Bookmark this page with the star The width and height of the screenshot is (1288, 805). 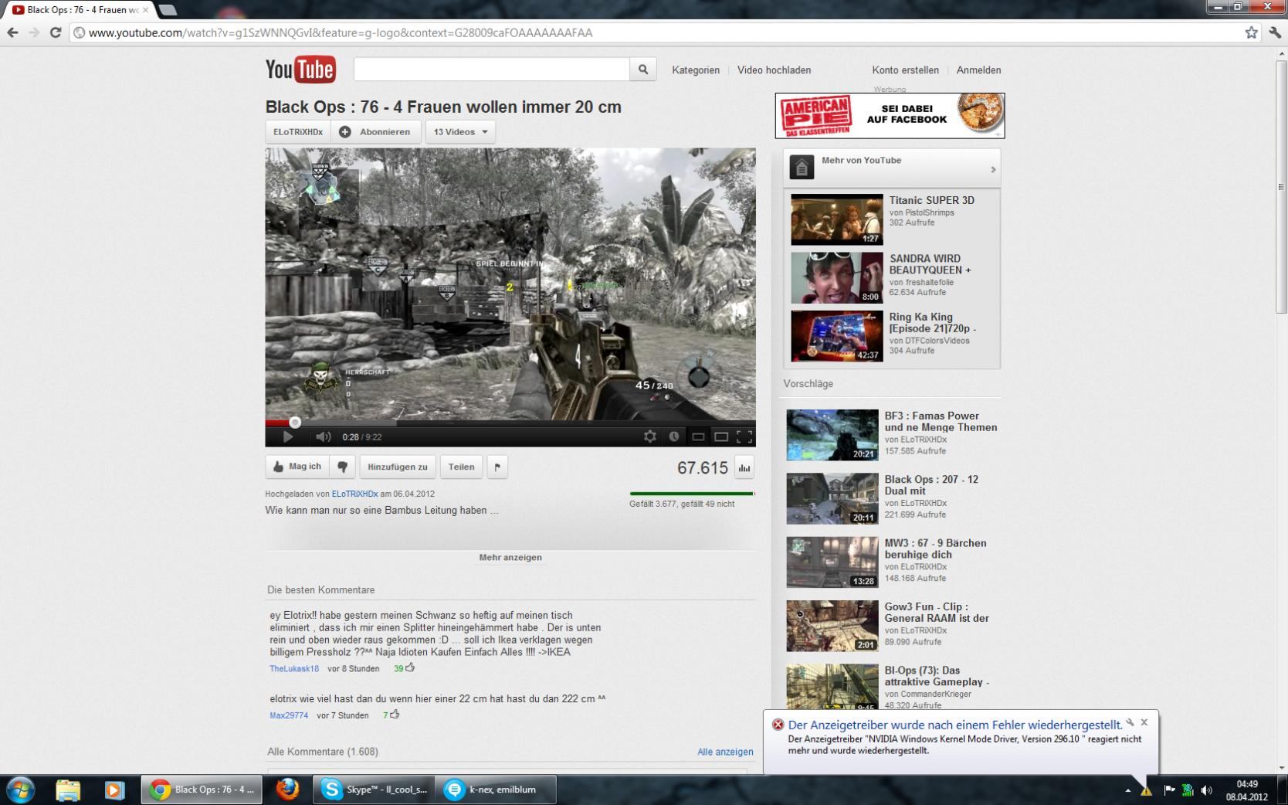click(1251, 32)
